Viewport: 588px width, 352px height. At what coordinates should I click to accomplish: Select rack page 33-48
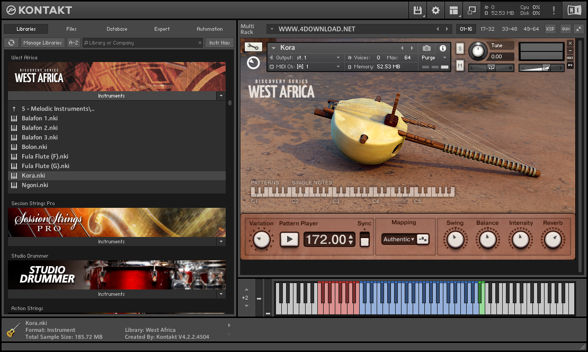[x=509, y=29]
